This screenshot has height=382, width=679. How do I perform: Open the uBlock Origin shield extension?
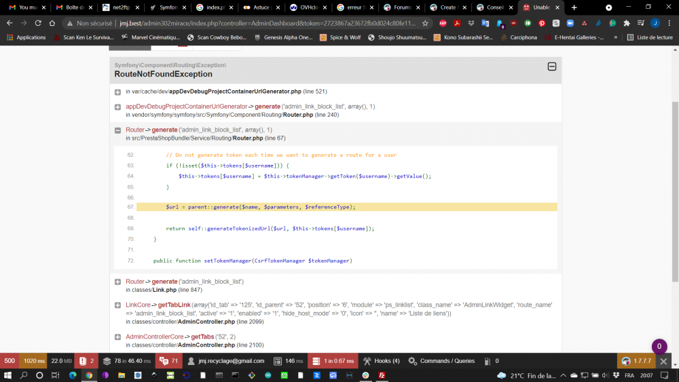[513, 23]
